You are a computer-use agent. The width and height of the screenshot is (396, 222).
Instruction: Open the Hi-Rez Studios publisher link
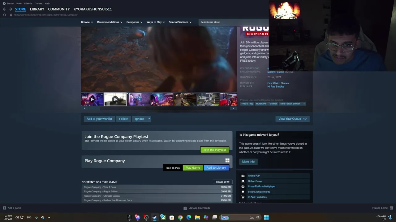276,87
